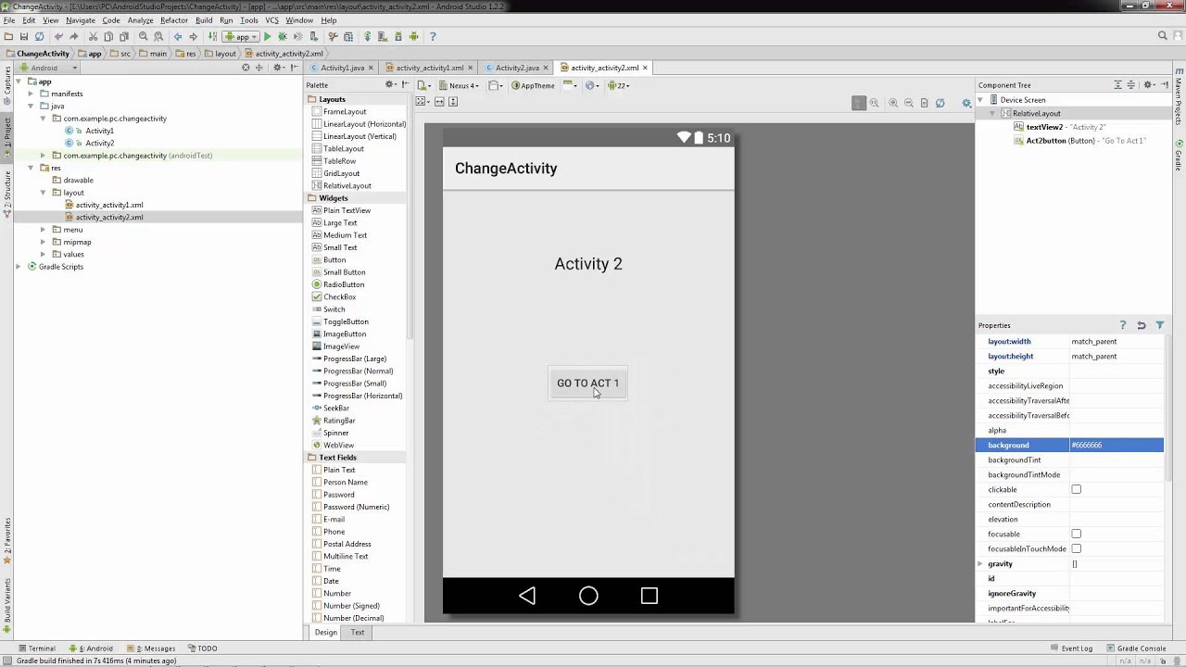Image resolution: width=1186 pixels, height=667 pixels.
Task: Click the Zoom In icon in designer
Action: point(893,103)
